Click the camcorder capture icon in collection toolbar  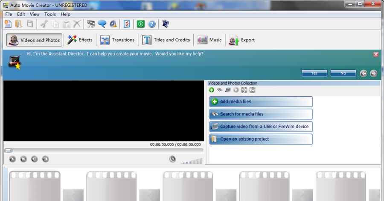(x=228, y=90)
